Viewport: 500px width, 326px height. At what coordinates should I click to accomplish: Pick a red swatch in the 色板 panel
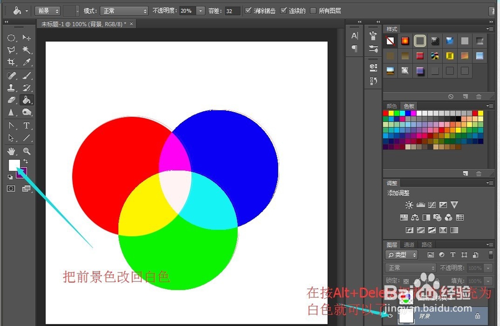coord(385,113)
